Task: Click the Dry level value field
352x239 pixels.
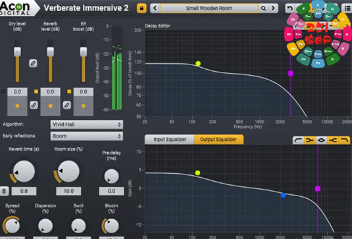Action: point(17,92)
